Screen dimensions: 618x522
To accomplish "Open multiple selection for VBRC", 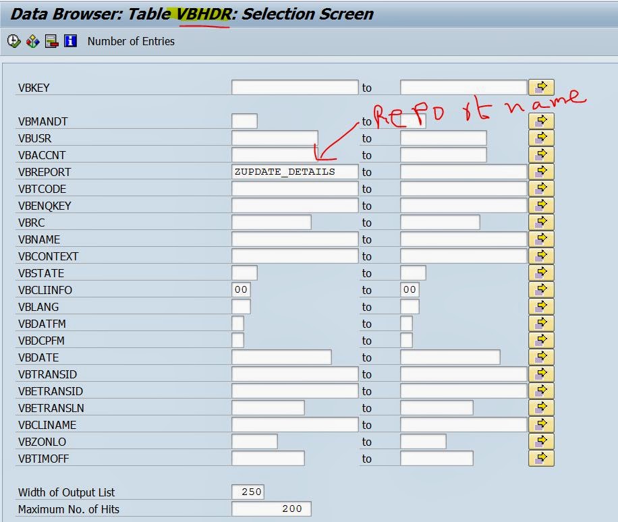I will 542,222.
